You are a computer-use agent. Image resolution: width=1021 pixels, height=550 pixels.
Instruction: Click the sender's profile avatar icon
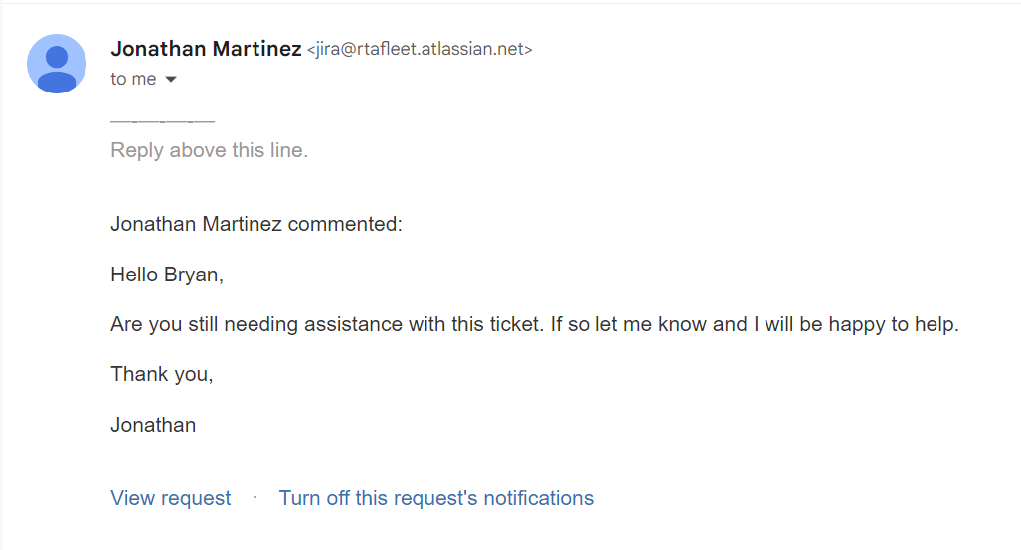coord(57,64)
